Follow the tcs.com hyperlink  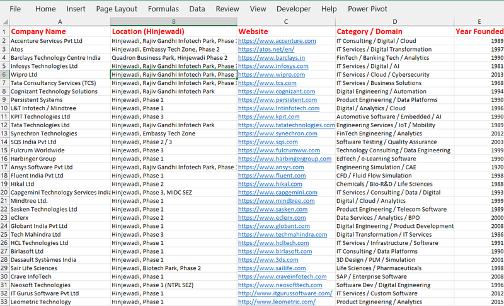pos(267,83)
